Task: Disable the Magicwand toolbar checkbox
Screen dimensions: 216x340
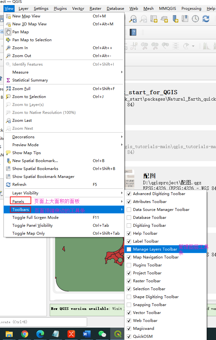Action: [129, 329]
